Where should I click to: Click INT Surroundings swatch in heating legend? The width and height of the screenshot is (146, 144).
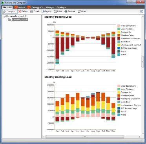(119, 48)
